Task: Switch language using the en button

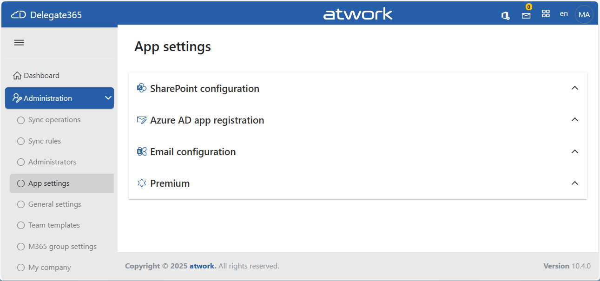Action: [x=564, y=14]
